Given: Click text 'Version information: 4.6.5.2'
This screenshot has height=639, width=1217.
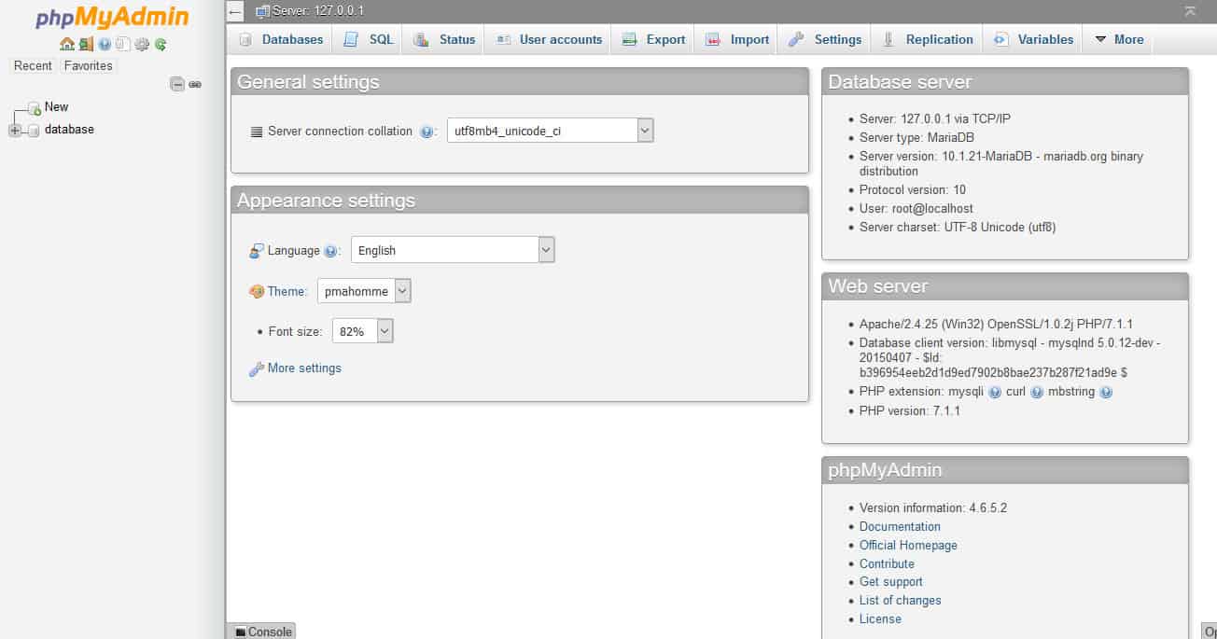Looking at the screenshot, I should (932, 508).
